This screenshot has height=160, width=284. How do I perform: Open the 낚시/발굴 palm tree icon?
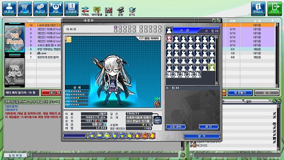pyautogui.click(x=97, y=11)
